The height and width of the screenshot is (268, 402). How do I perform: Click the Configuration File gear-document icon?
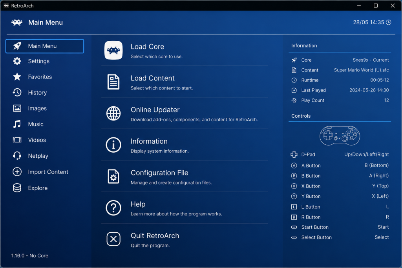click(113, 176)
